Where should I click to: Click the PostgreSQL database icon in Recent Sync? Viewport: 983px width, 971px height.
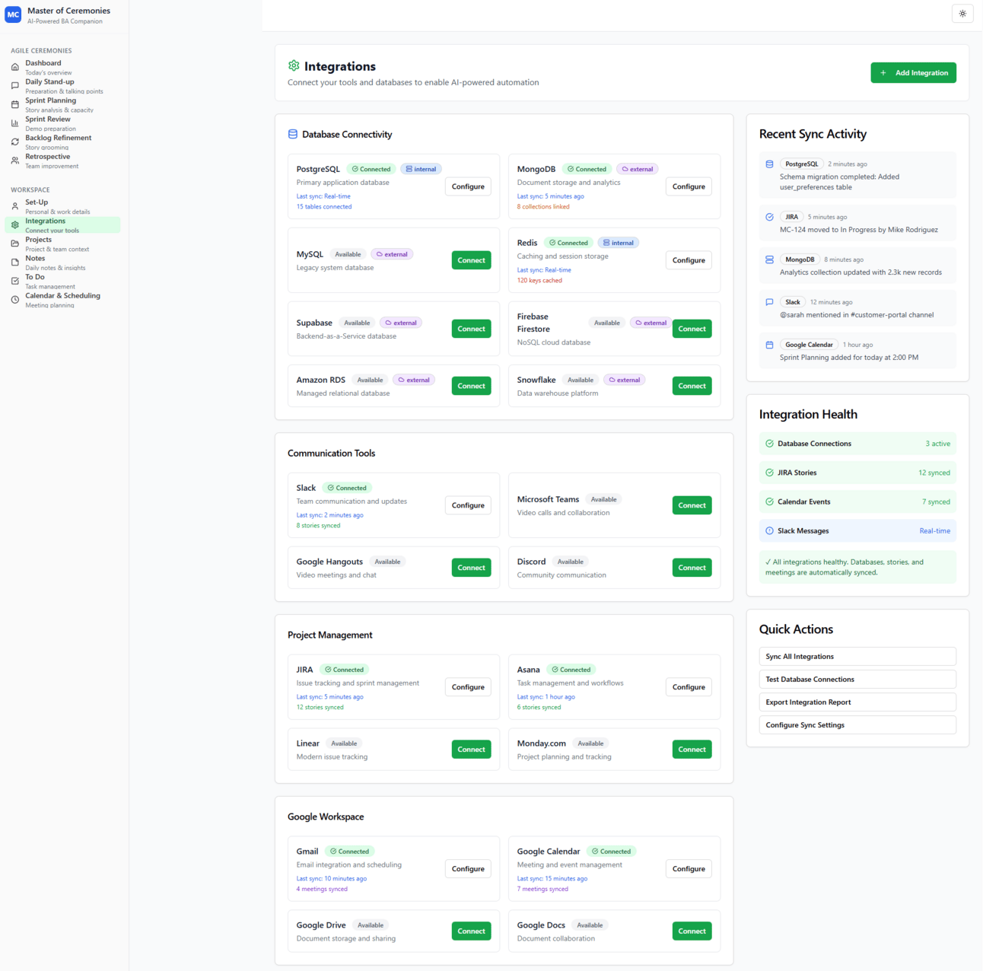click(769, 164)
